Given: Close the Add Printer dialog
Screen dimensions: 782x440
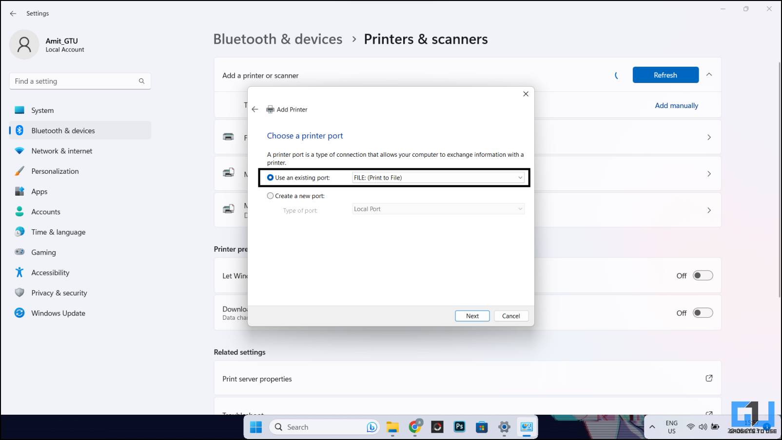Looking at the screenshot, I should 526,94.
